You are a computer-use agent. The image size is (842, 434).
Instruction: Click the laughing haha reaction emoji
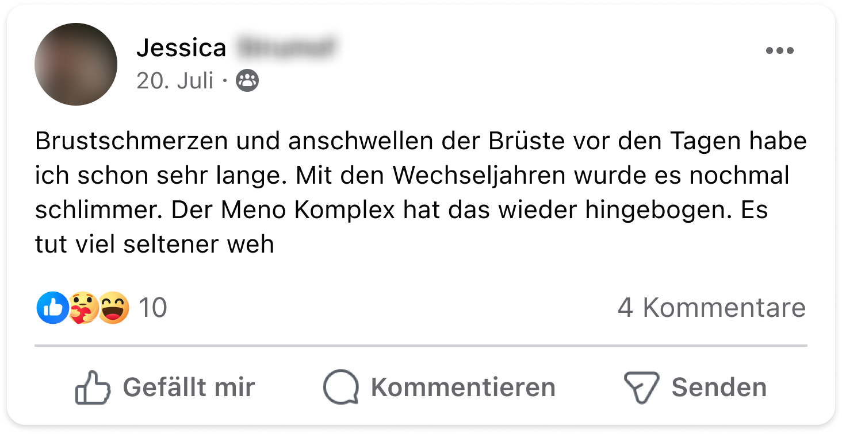(x=113, y=308)
